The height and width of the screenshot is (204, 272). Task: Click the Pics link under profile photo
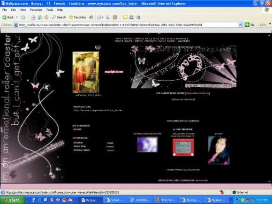click(x=90, y=95)
